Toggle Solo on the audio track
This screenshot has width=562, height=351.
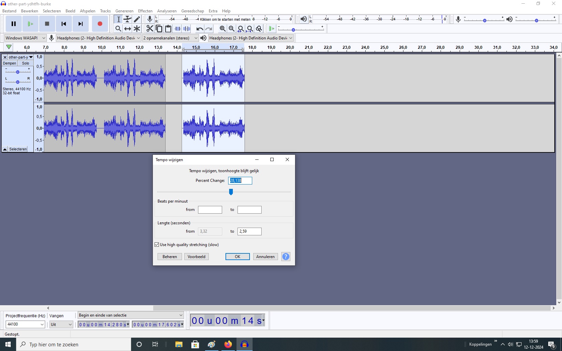click(x=25, y=63)
